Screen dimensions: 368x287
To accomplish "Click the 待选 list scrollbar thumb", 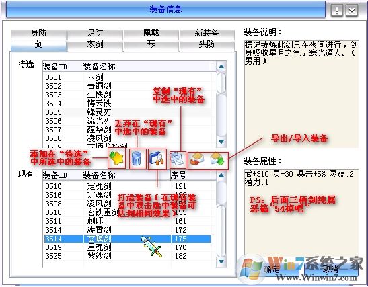I will pyautogui.click(x=221, y=83).
